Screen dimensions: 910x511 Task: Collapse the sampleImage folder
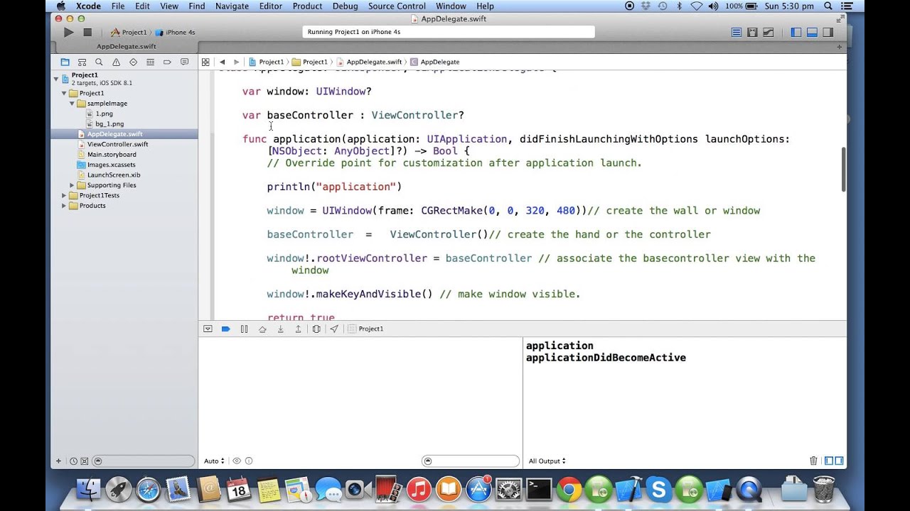[72, 104]
